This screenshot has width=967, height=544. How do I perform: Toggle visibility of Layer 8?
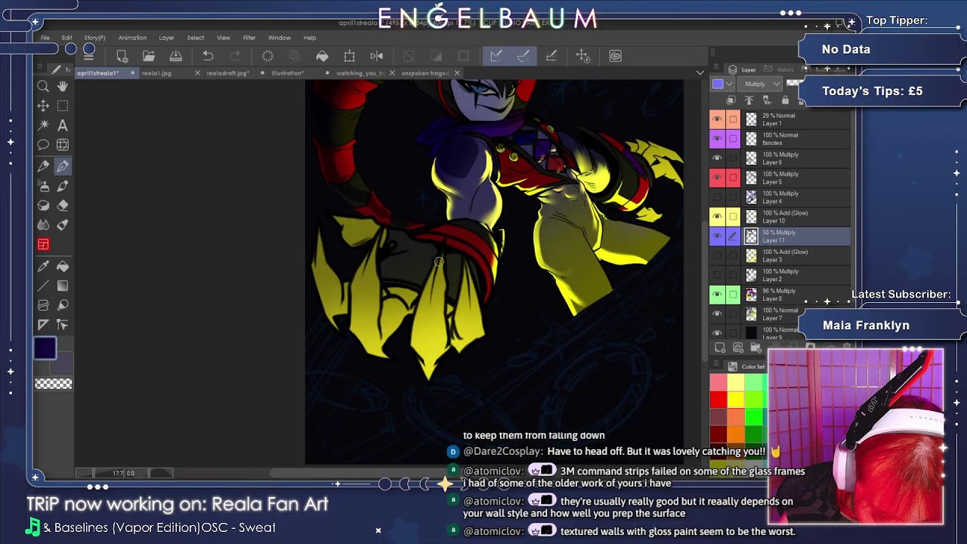coord(717,295)
